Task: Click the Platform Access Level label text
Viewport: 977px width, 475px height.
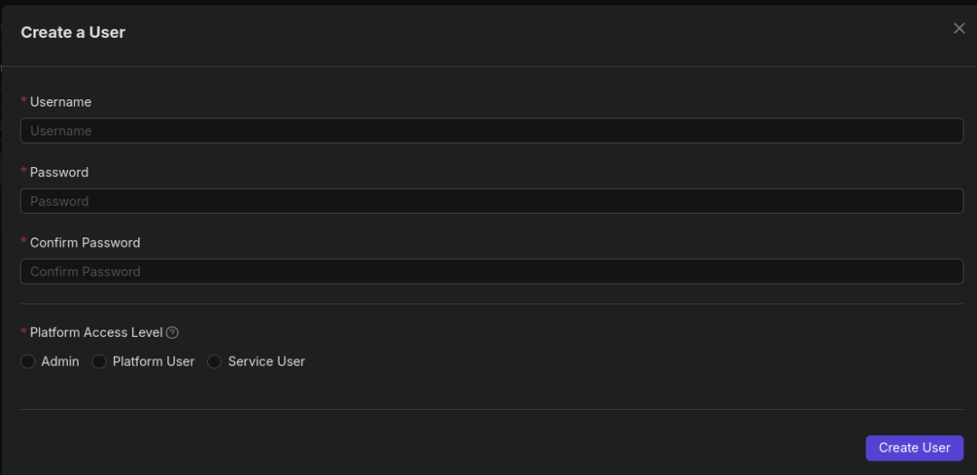Action: pos(96,332)
